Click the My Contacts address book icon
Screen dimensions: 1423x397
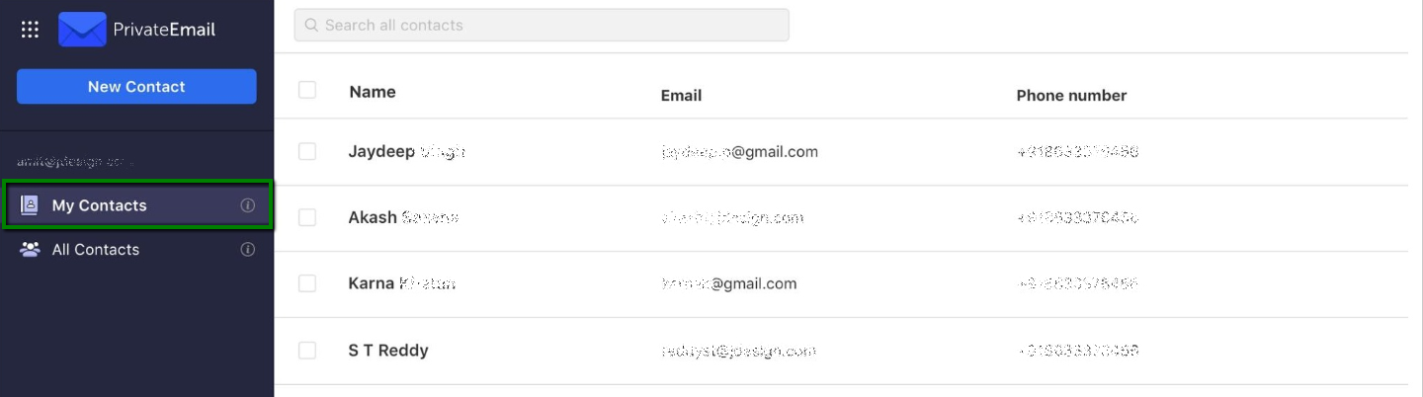coord(30,205)
